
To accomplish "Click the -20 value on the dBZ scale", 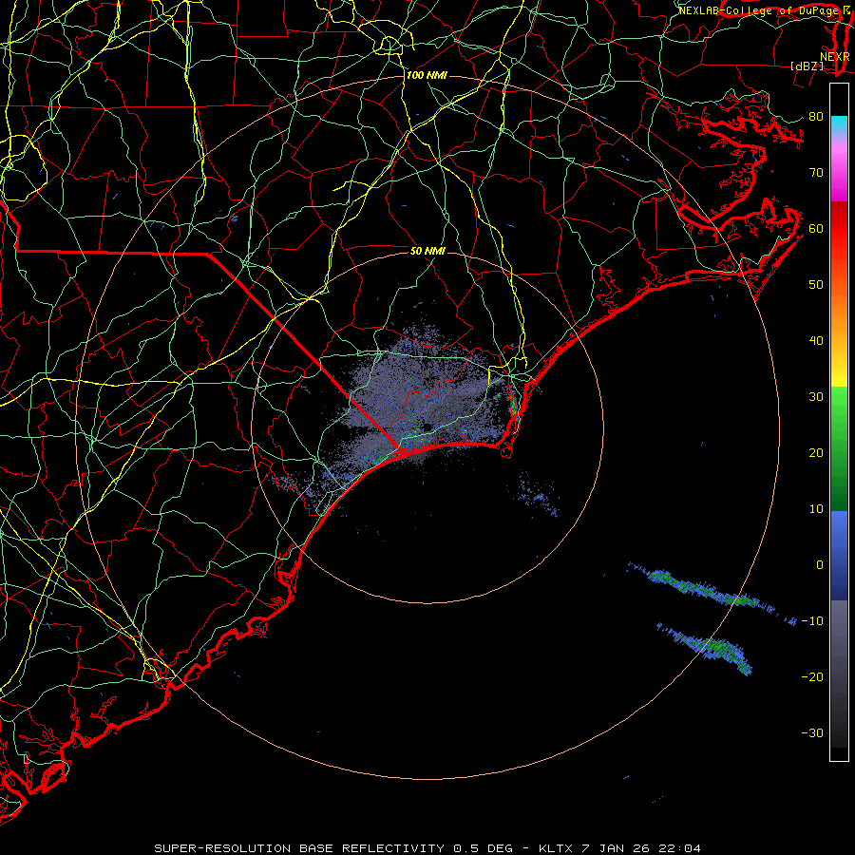I will pyautogui.click(x=812, y=676).
